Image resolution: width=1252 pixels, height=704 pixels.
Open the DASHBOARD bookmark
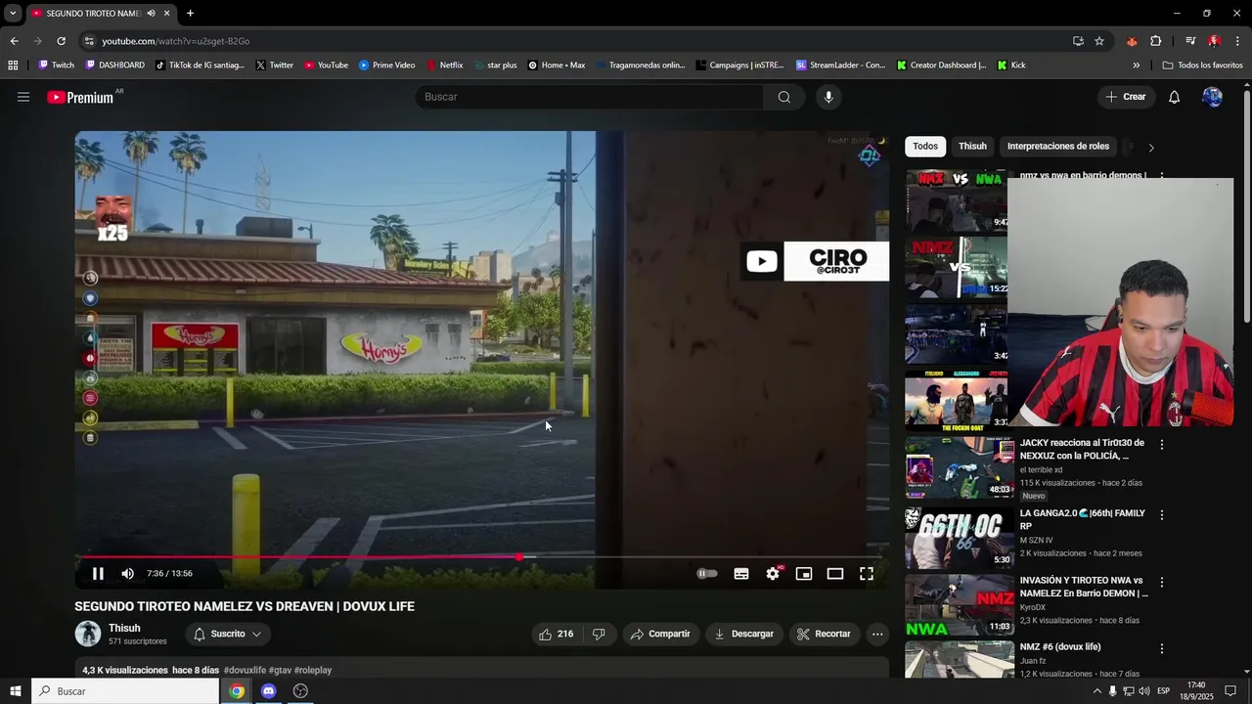115,66
